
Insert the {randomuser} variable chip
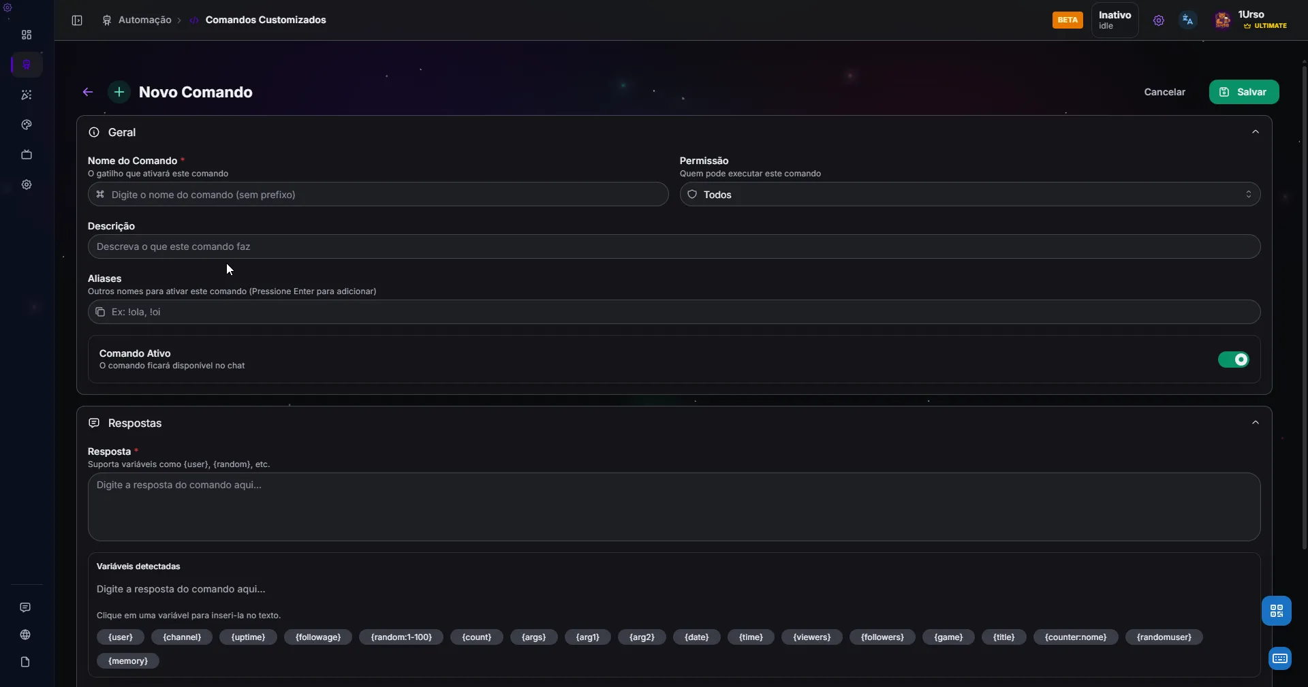click(1164, 637)
